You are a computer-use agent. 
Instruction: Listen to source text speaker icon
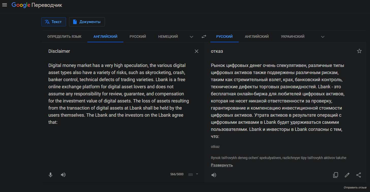63,175
